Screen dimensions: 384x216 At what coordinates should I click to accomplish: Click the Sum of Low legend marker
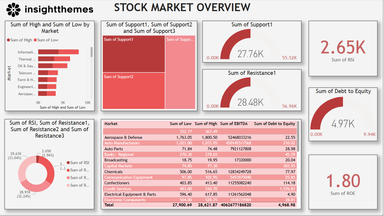pyautogui.click(x=35, y=40)
